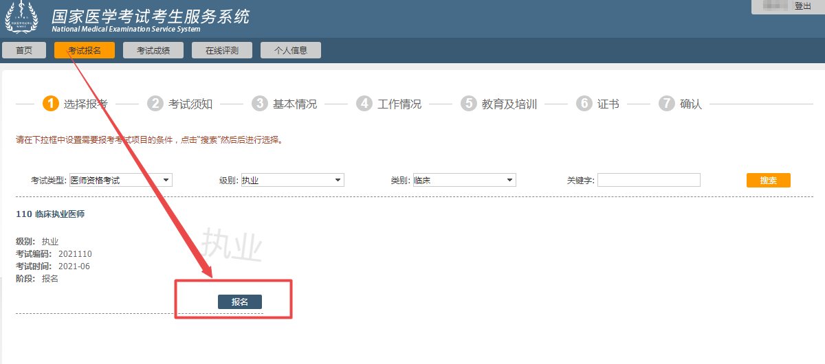
Task: Go to the 首页 tab
Action: 24,50
